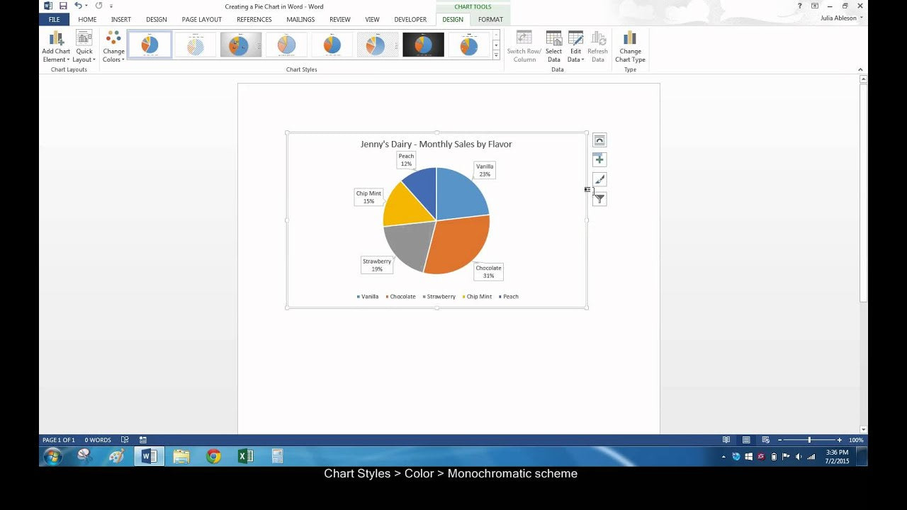Open Layout Options beside the chart
This screenshot has width=907, height=510.
point(599,140)
